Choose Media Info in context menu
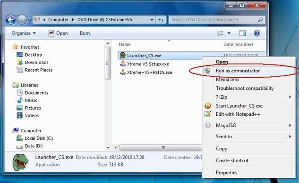The image size is (299, 183). pos(249,80)
